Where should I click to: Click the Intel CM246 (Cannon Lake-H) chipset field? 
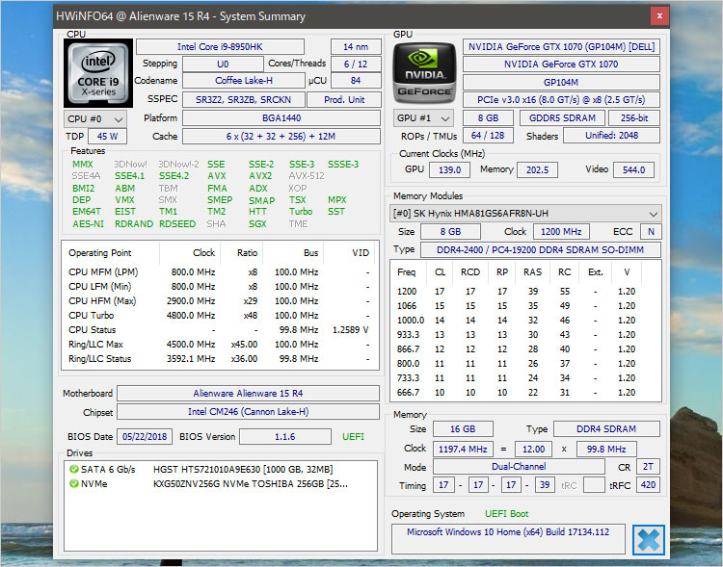tap(248, 412)
